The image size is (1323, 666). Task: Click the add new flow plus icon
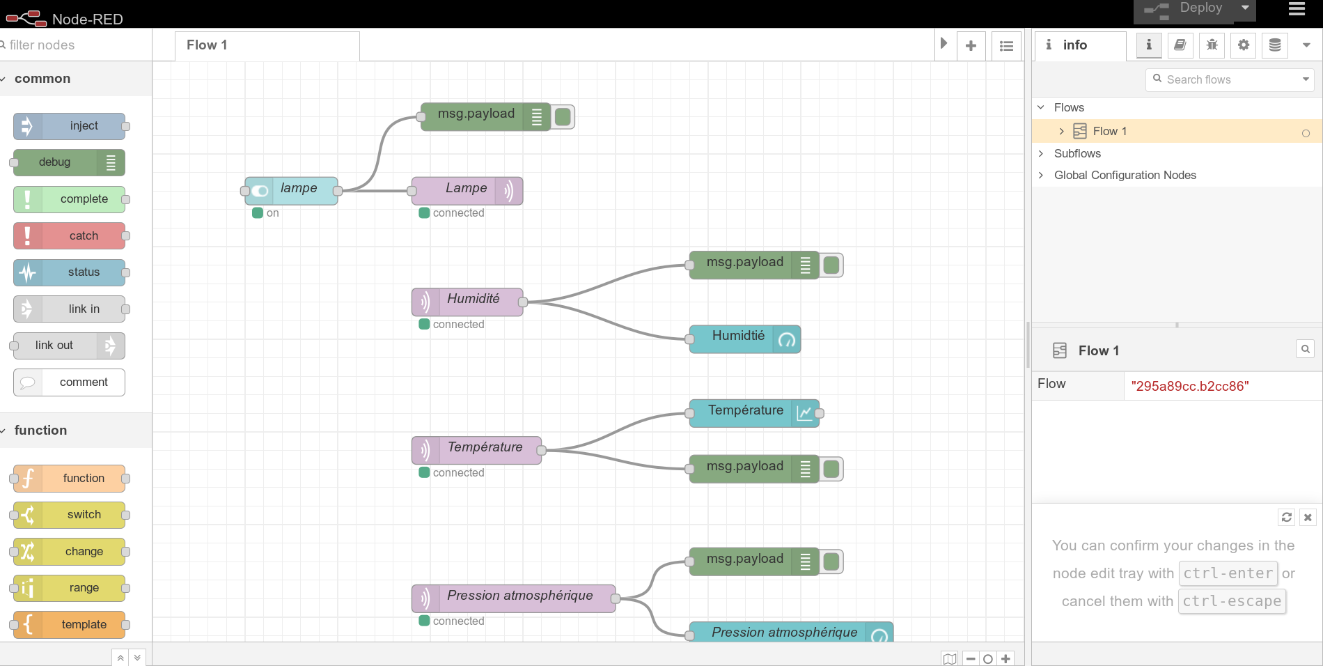971,46
